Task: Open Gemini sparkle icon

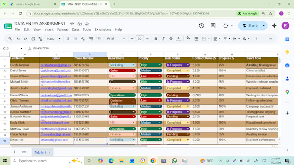Action: [x=274, y=25]
